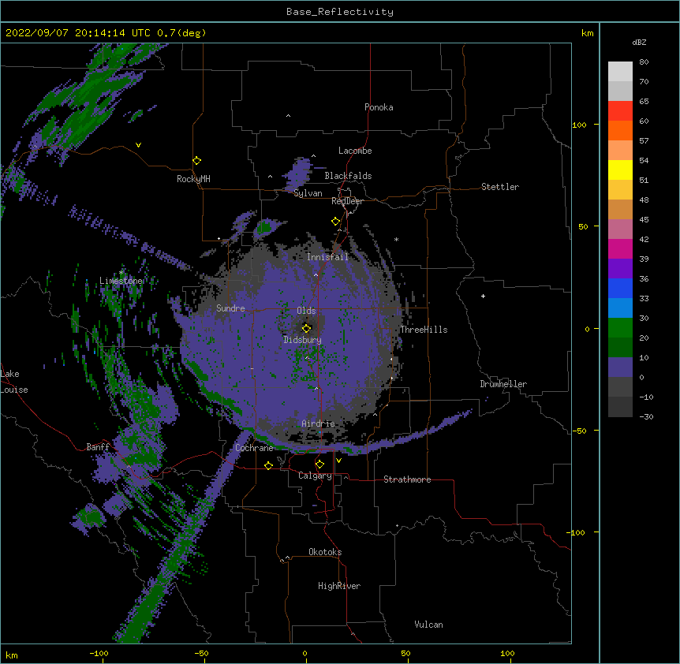Image resolution: width=680 pixels, height=664 pixels.
Task: Click the yellow 54 dBZ legend swatch
Action: point(620,170)
